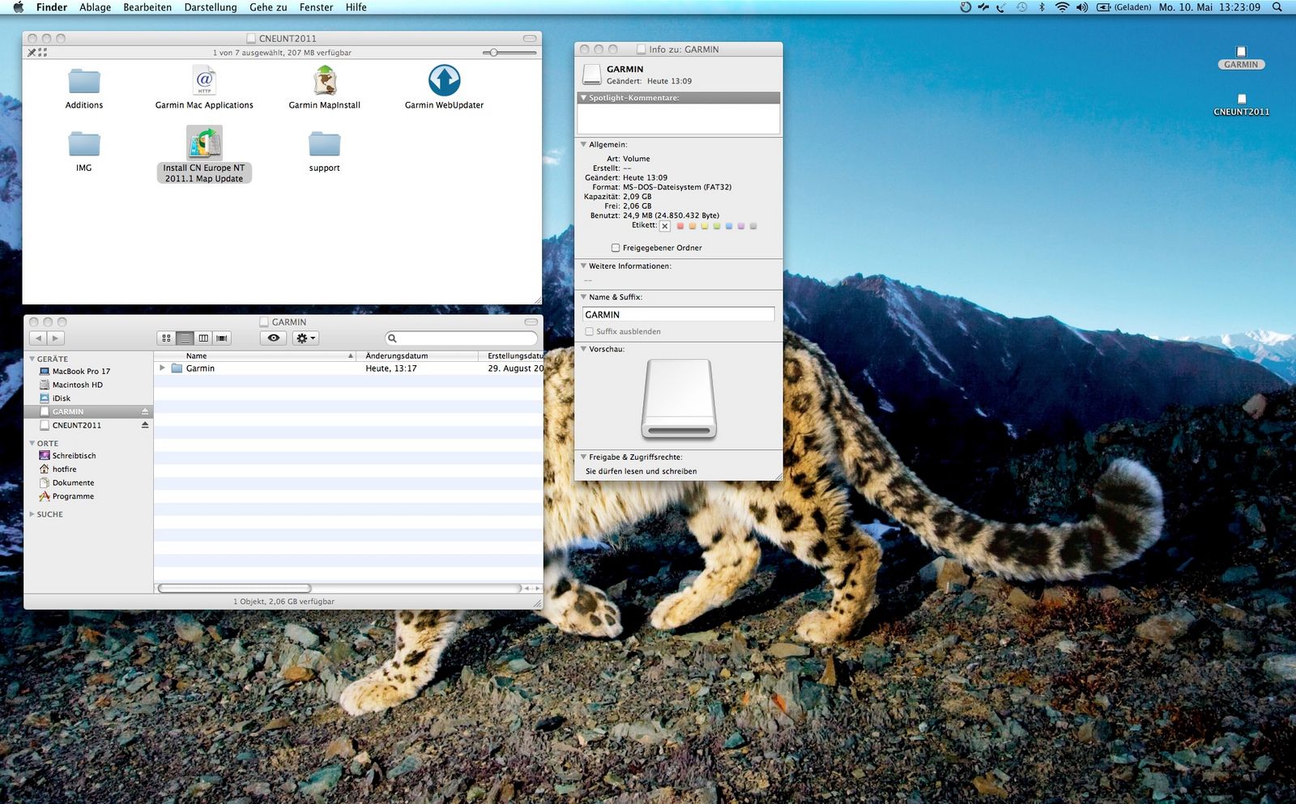Eject the CNEUNT2011 volume in sidebar

[x=145, y=425]
